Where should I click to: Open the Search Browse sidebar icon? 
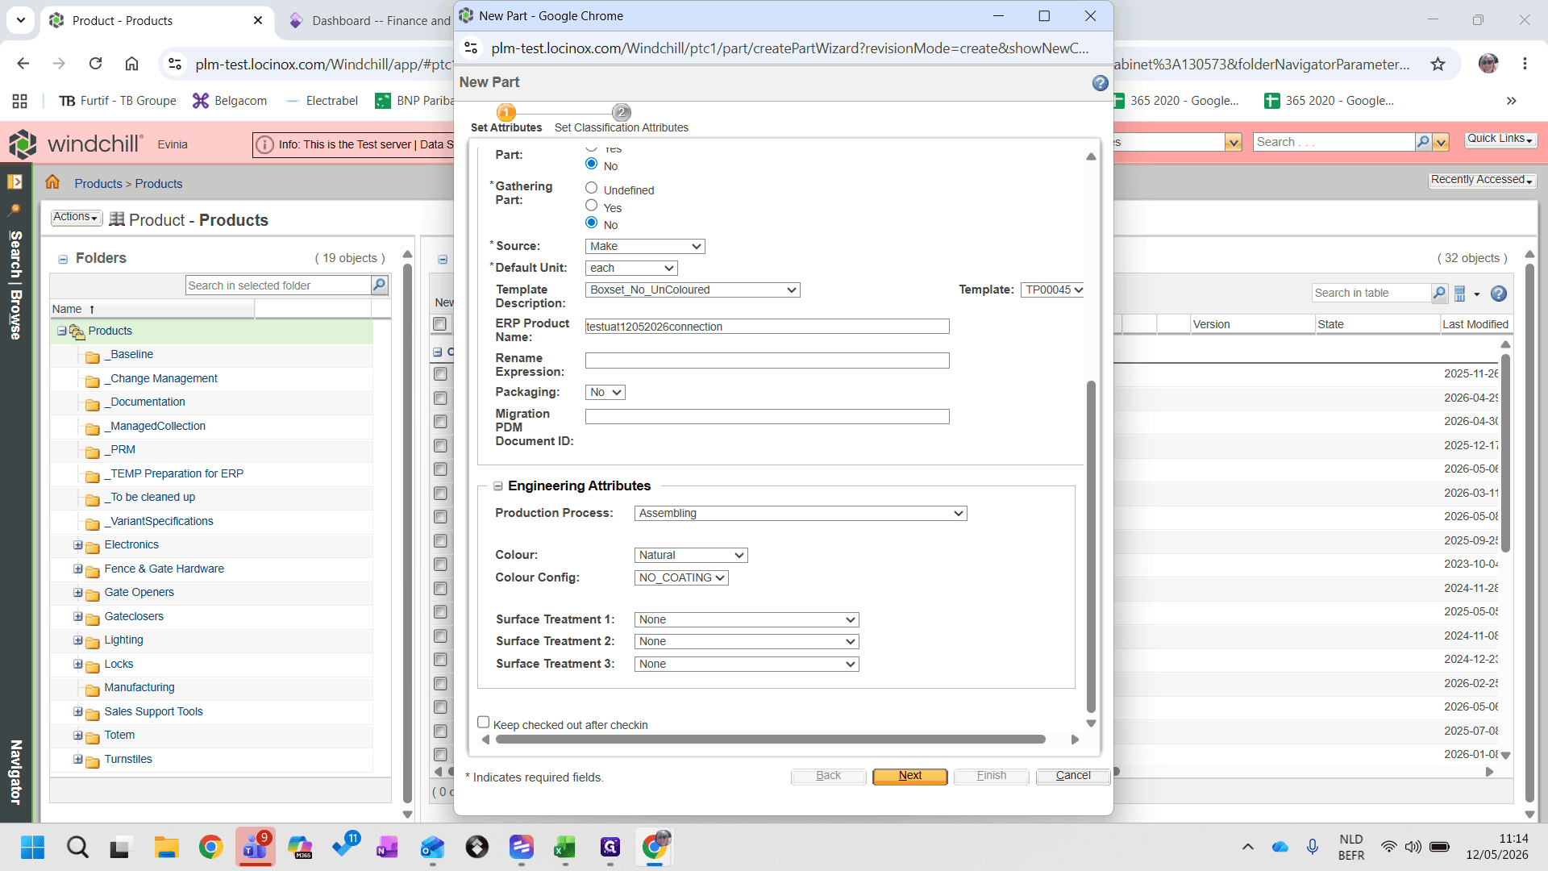pyautogui.click(x=15, y=182)
